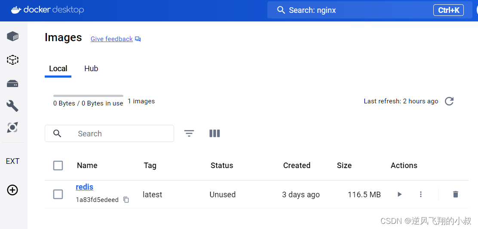Open more actions for redis image
The image size is (478, 229).
point(421,194)
